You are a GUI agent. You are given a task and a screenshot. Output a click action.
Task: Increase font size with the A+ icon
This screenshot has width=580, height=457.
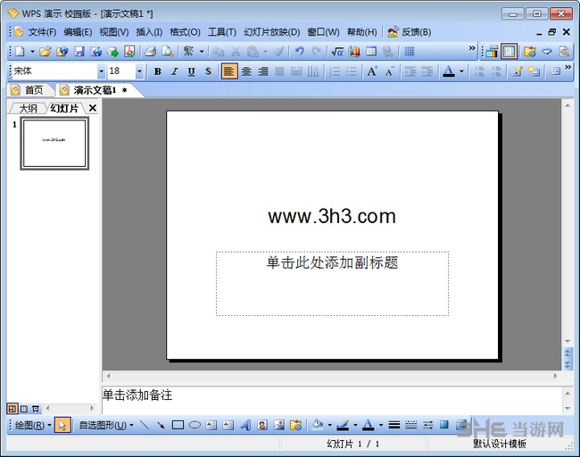click(x=372, y=71)
